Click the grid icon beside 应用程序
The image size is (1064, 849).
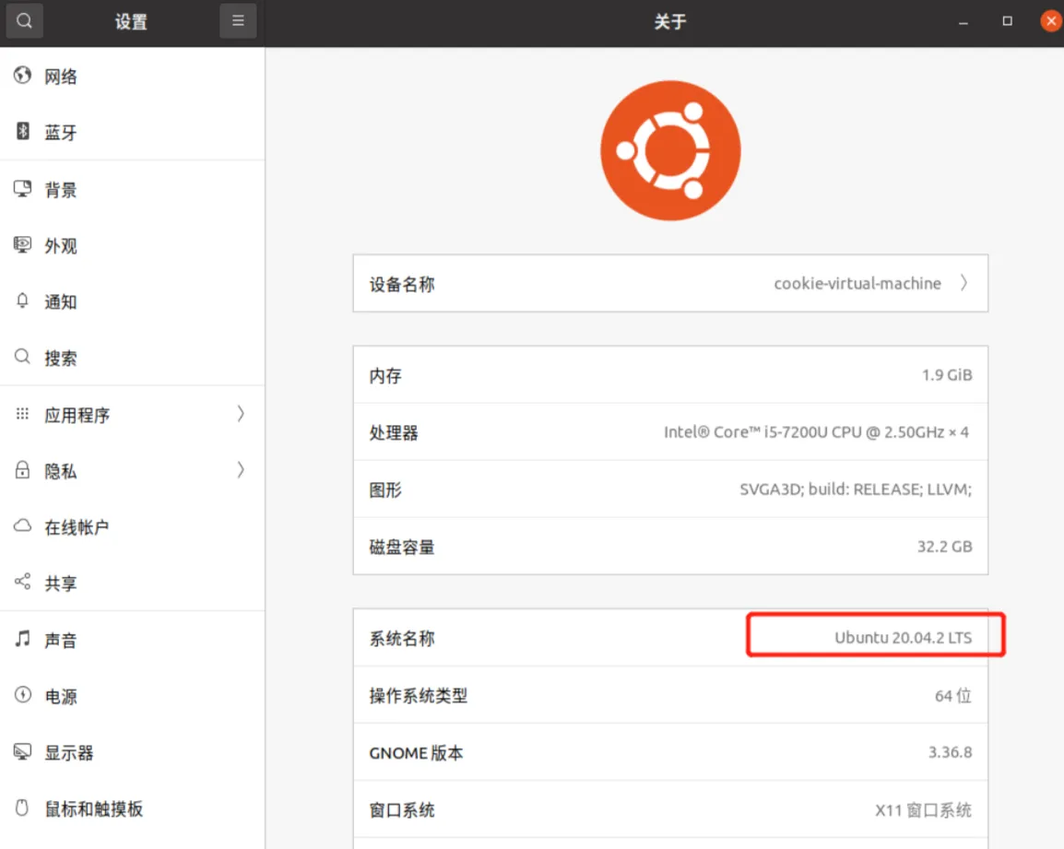pyautogui.click(x=22, y=413)
